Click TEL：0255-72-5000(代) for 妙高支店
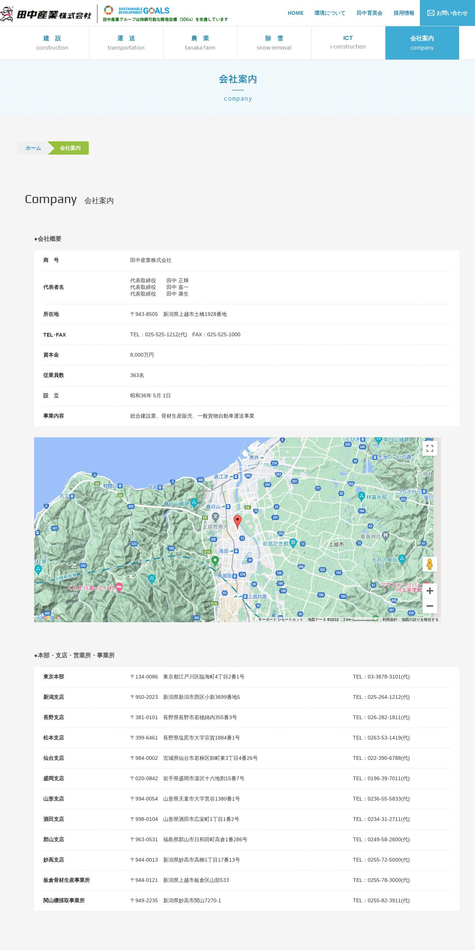 pyautogui.click(x=381, y=860)
